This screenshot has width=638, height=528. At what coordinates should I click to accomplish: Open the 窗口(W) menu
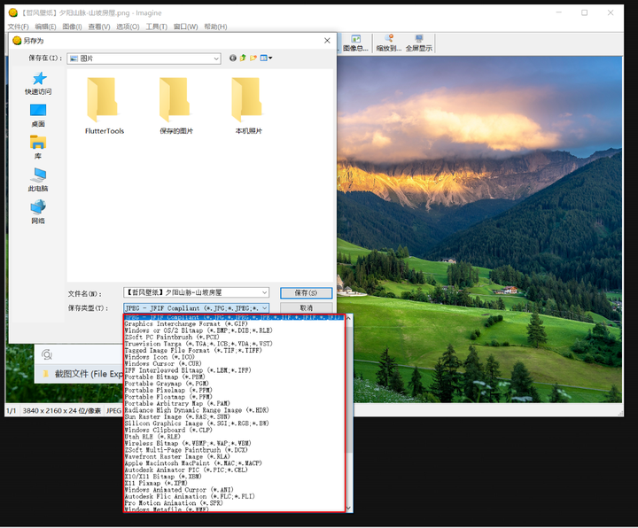pos(185,27)
